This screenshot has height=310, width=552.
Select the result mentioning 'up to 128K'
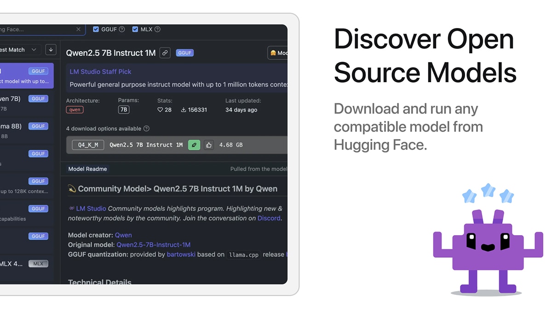tap(27, 186)
